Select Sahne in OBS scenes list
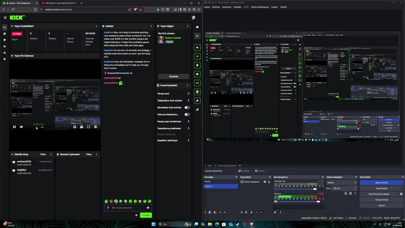Image resolution: width=405 pixels, height=228 pixels. (220, 182)
